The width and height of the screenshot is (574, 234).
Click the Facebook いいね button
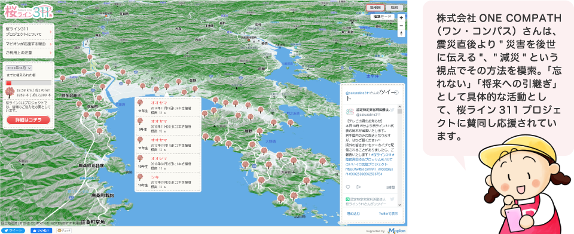[x=41, y=230]
